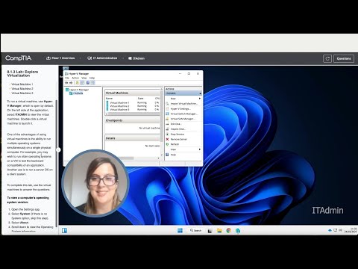Screen dimensions: 358x269
Task: Select the Hyper-V Manager root tree node
Action: (77, 90)
